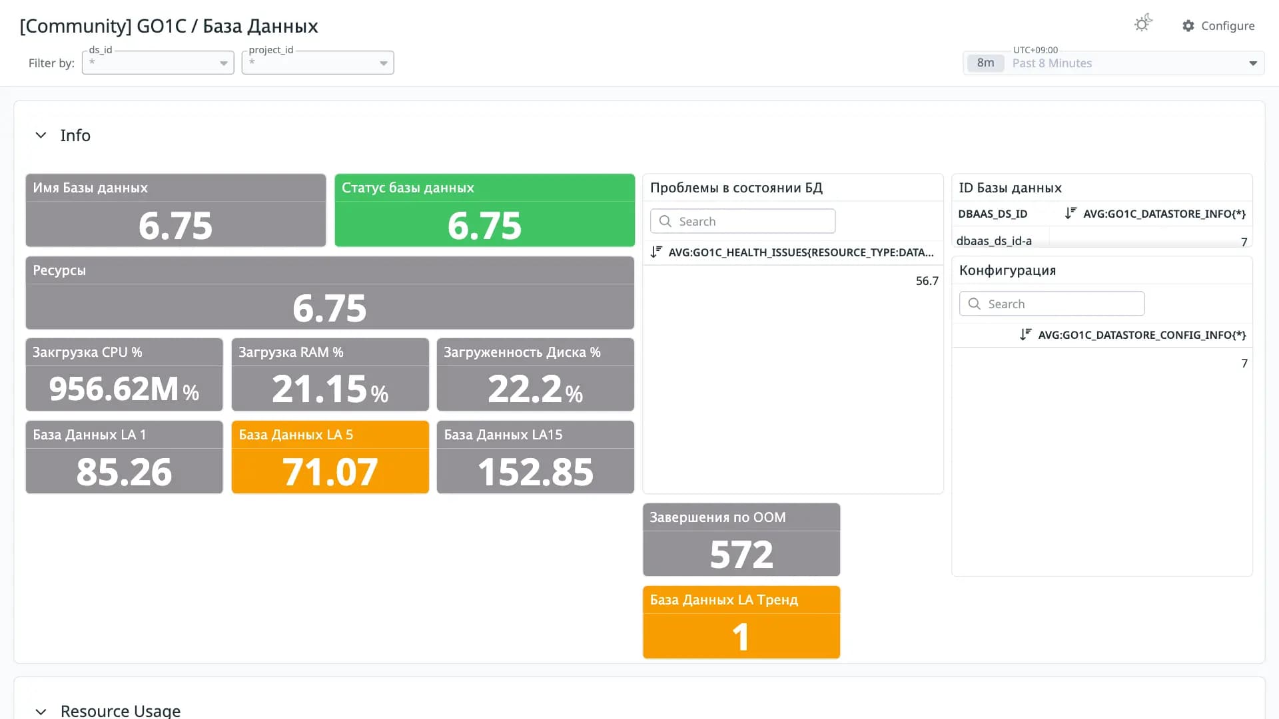The height and width of the screenshot is (719, 1279).
Task: Open the База Данных LA Тренд widget
Action: 741,622
